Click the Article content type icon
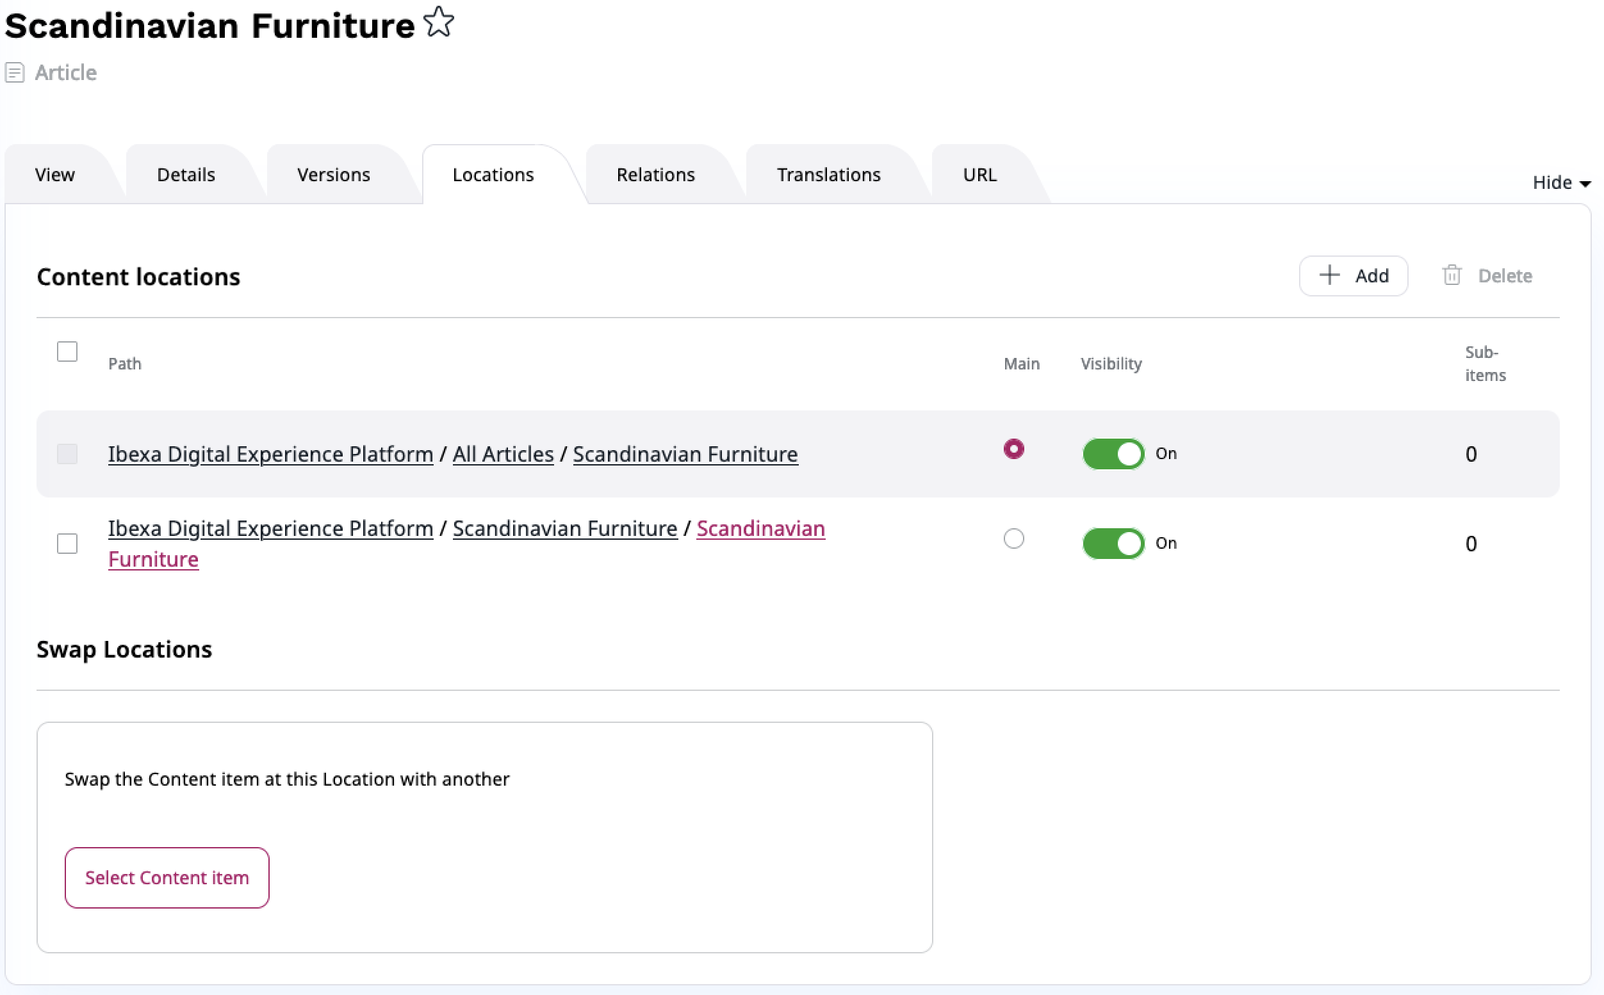The image size is (1604, 995). [x=15, y=72]
